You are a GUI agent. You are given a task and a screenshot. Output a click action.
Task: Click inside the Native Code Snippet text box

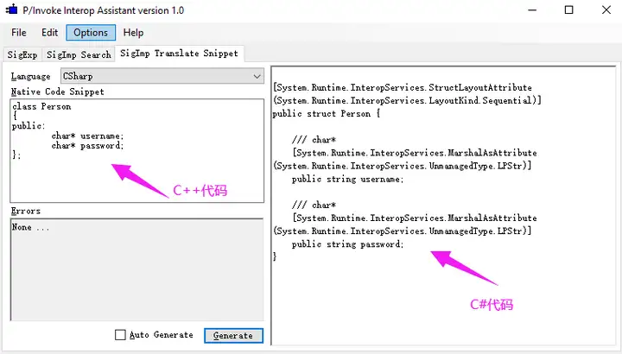136,150
